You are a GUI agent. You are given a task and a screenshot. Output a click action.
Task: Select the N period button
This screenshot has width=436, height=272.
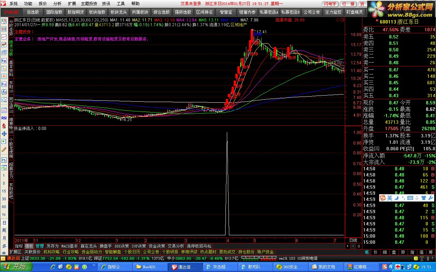pyautogui.click(x=4, y=215)
